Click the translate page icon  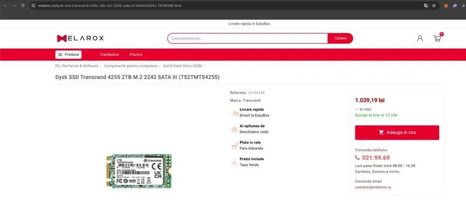(x=426, y=6)
